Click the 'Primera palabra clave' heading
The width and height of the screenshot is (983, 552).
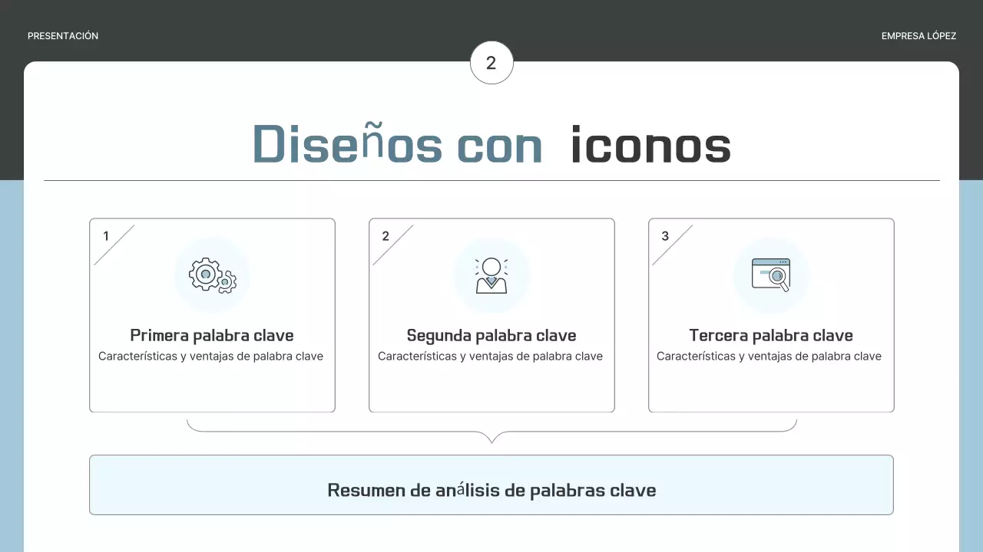tap(212, 335)
